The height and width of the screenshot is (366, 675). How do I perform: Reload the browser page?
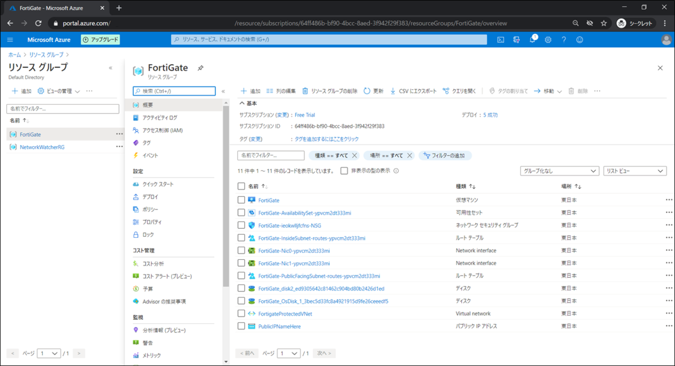point(38,24)
